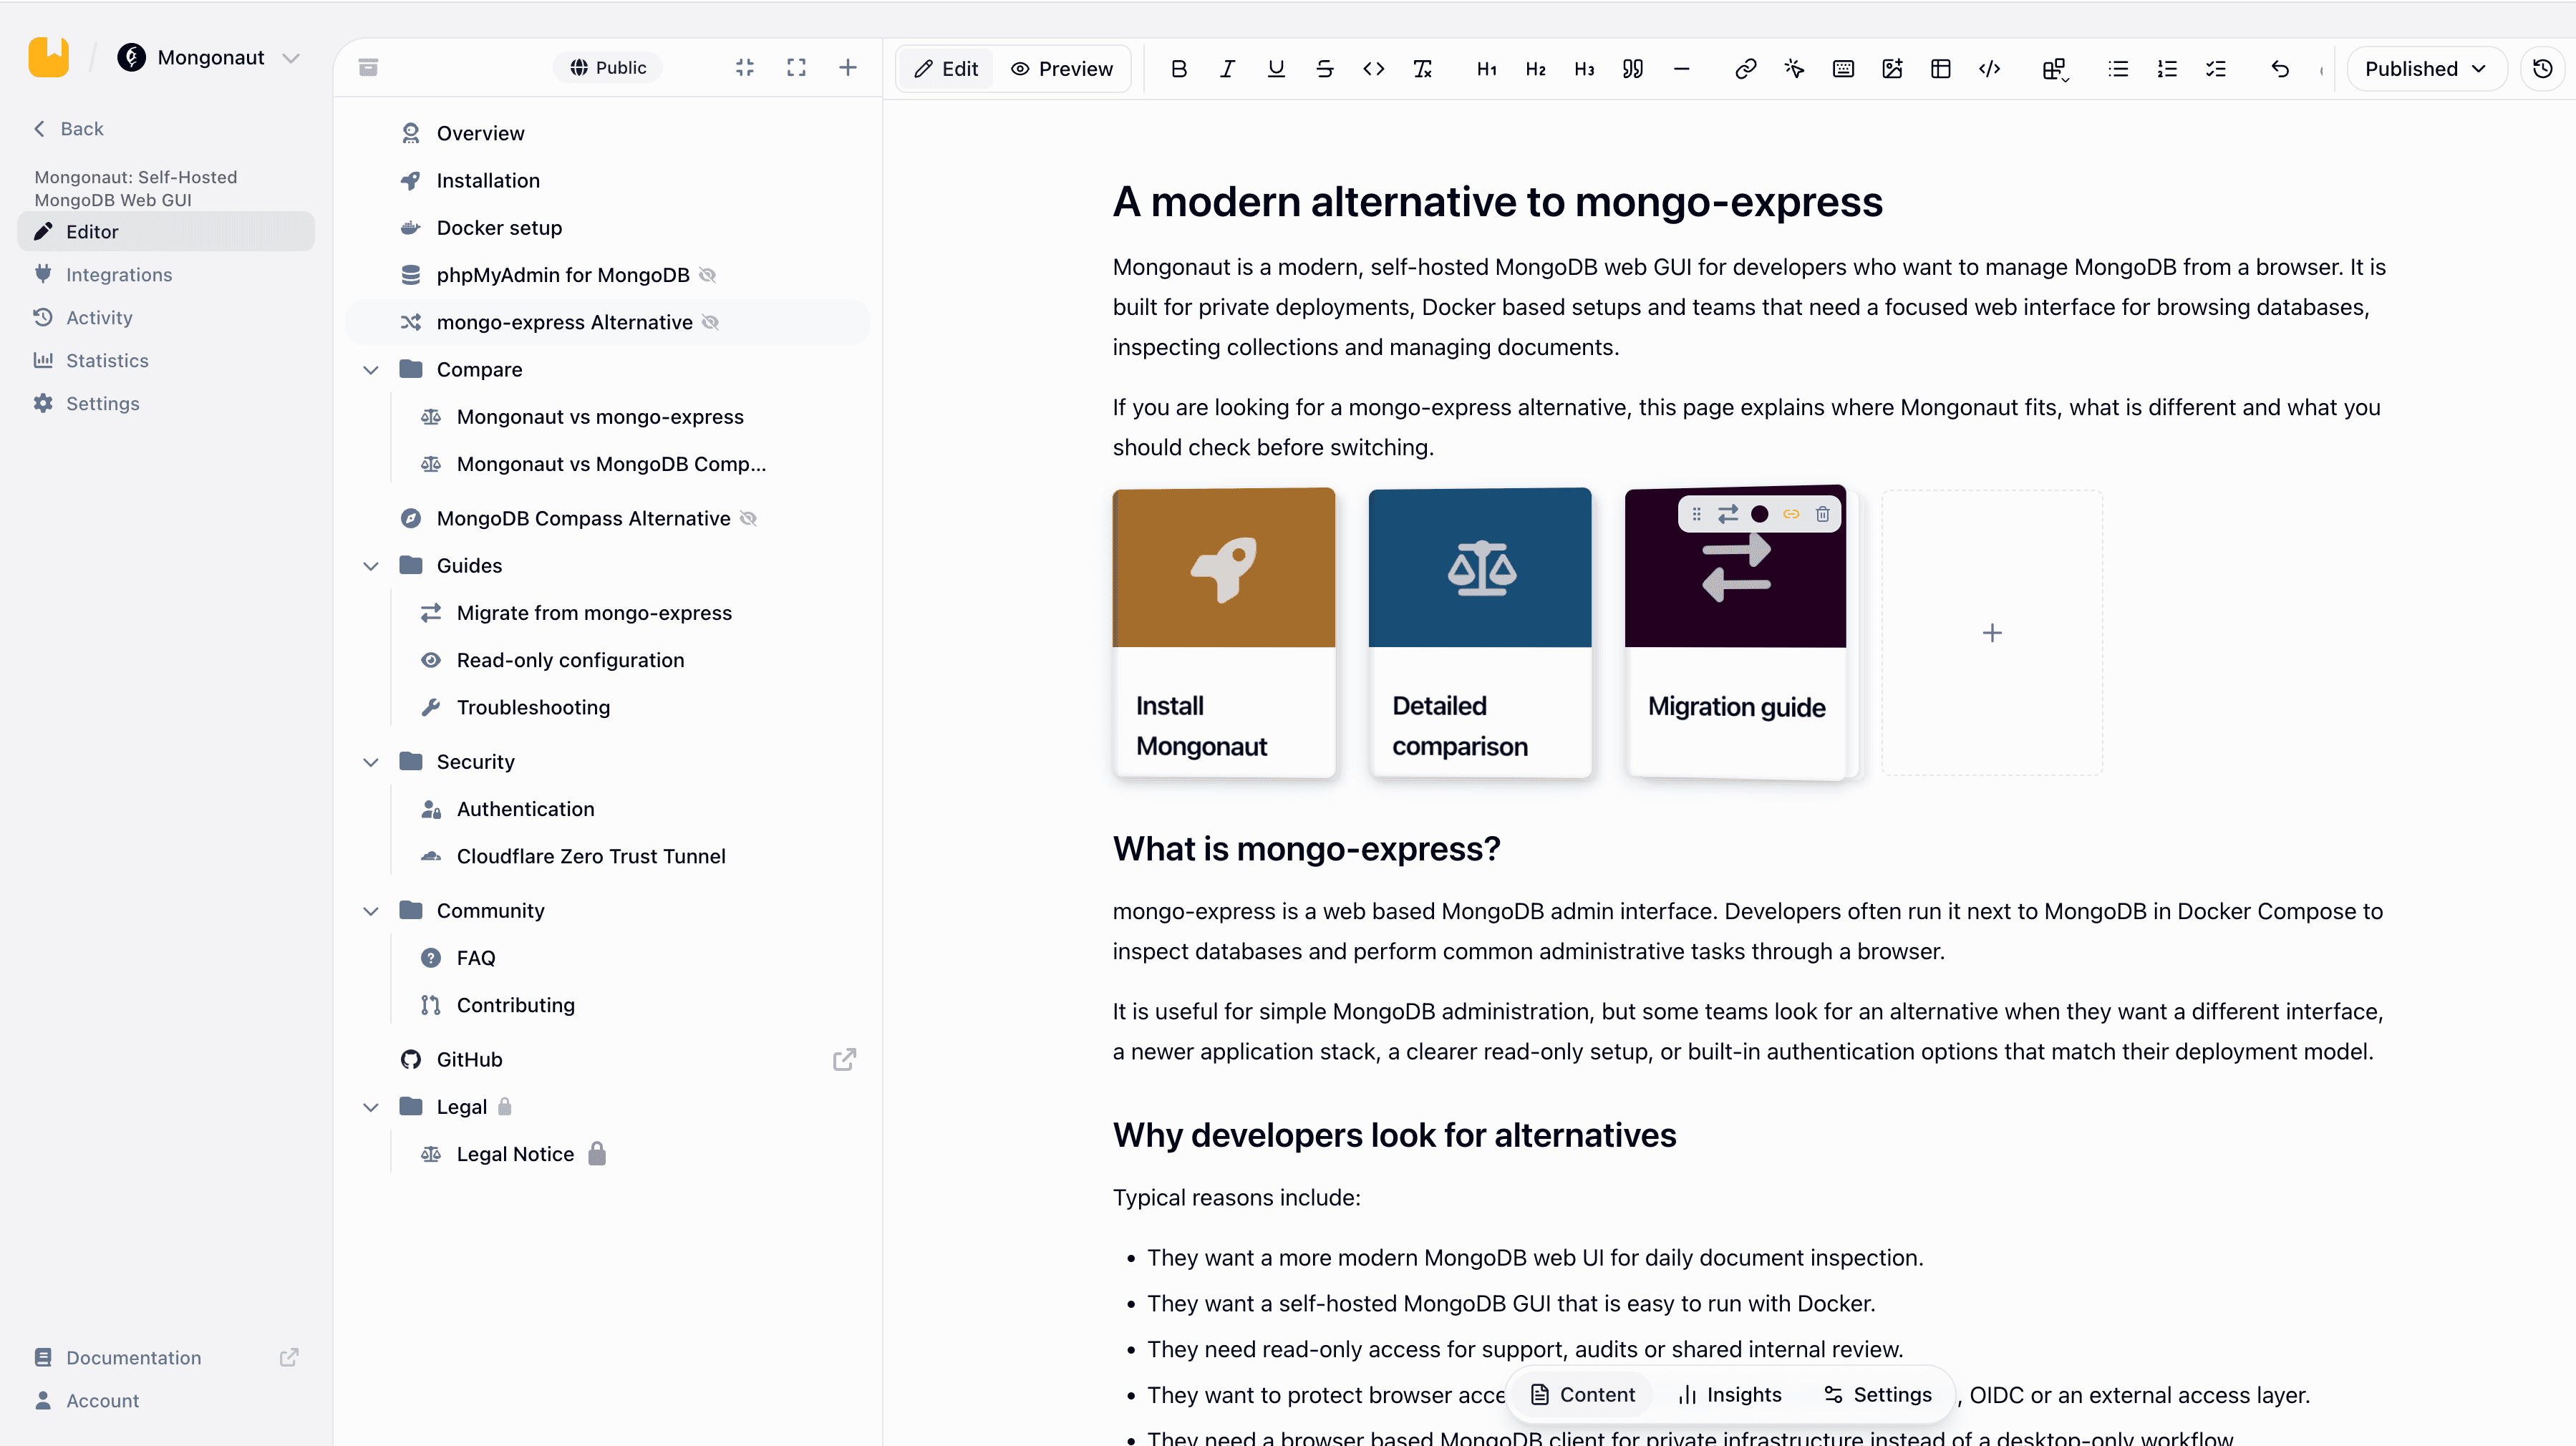This screenshot has height=1446, width=2576.
Task: Switch to the Preview tab
Action: tap(1062, 68)
